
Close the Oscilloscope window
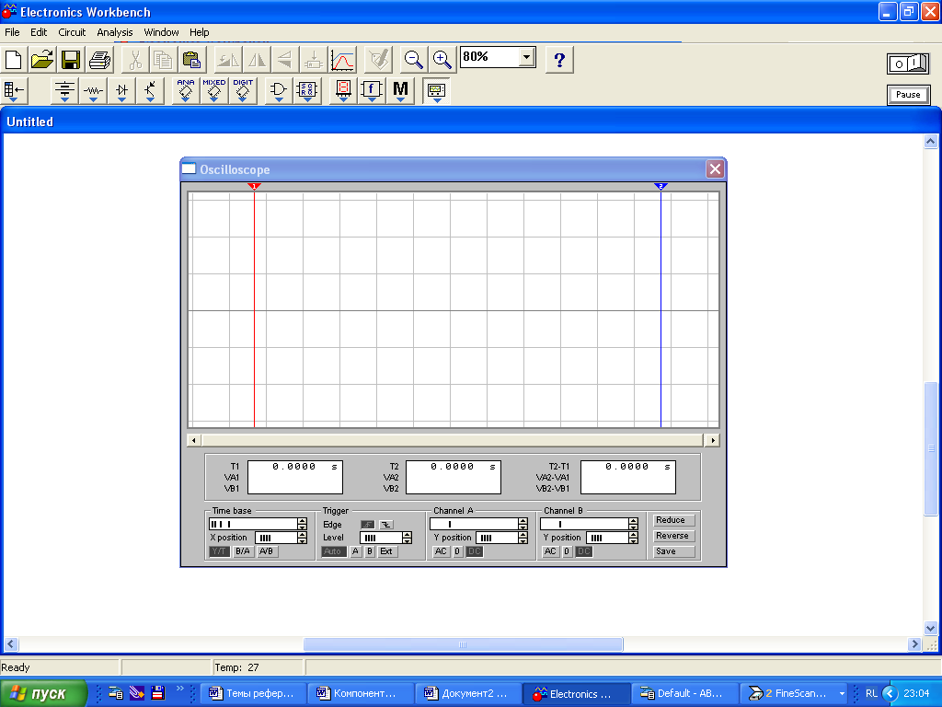point(715,169)
